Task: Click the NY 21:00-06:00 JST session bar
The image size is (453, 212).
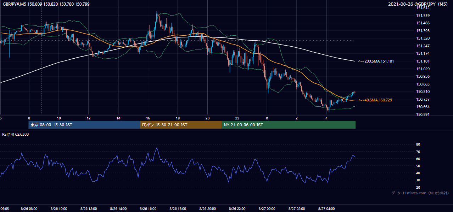Action: 289,125
